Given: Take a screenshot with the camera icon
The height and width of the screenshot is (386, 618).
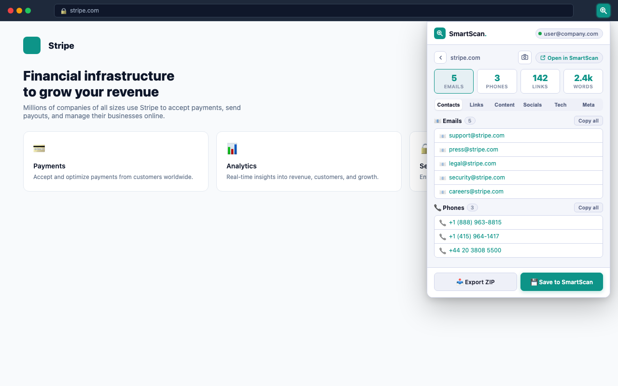Looking at the screenshot, I should tap(525, 57).
